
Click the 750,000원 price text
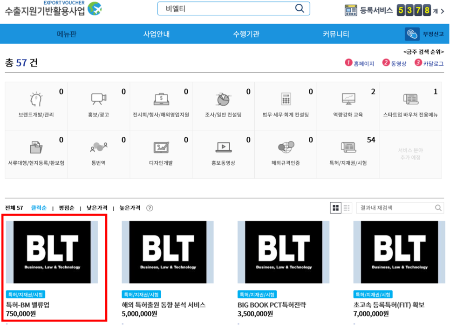coord(21,314)
